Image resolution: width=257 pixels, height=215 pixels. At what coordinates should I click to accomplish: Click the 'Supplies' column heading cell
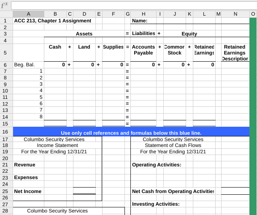(114, 53)
